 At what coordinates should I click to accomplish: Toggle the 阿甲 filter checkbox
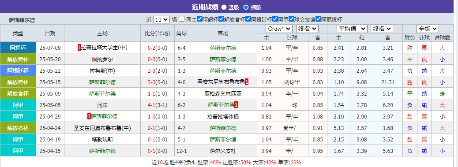tap(275, 19)
